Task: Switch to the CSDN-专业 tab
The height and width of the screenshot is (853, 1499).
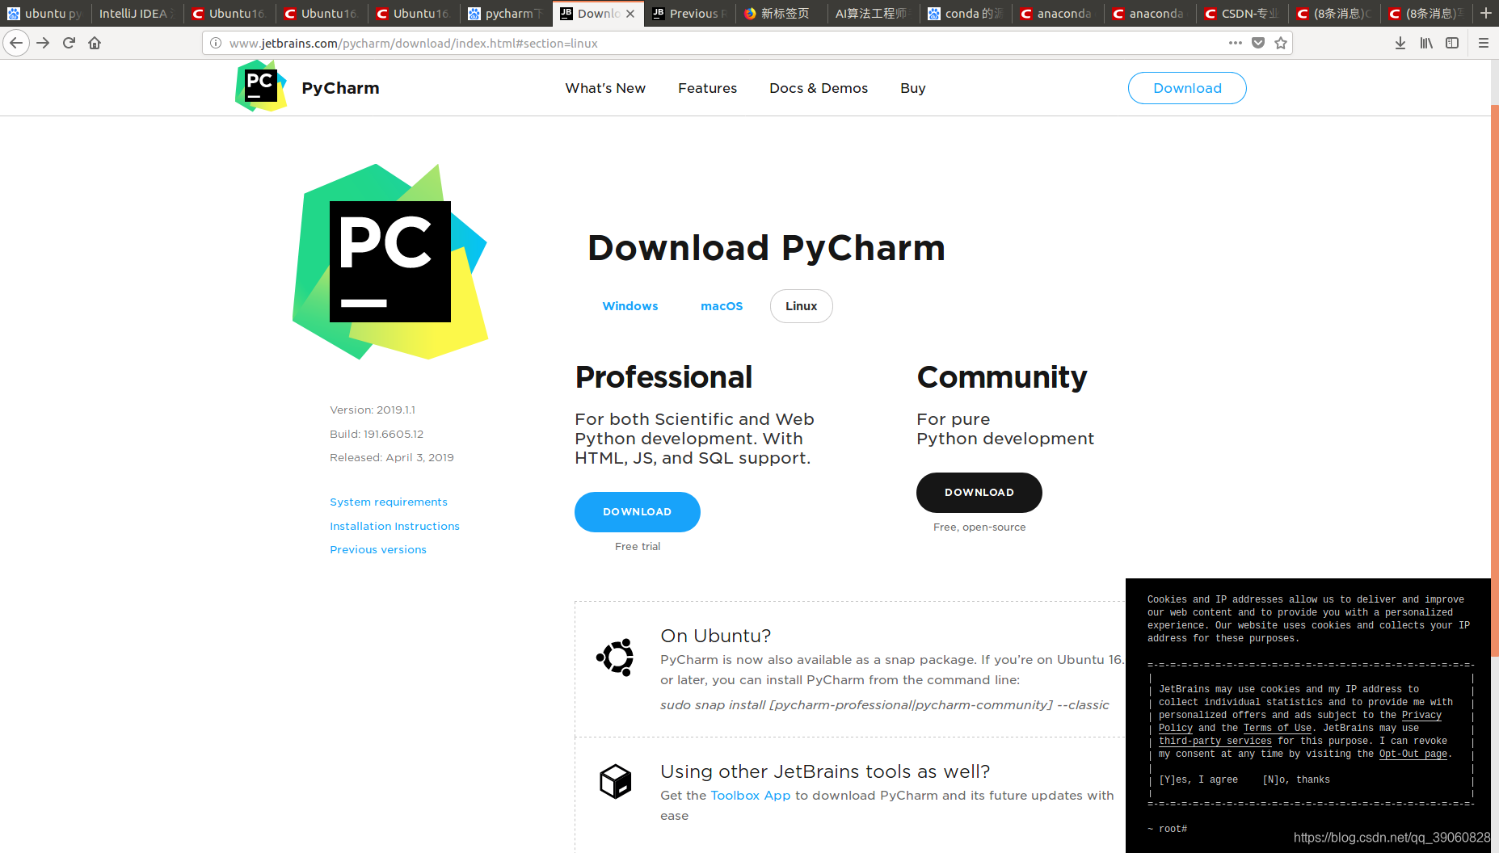Action: point(1243,14)
